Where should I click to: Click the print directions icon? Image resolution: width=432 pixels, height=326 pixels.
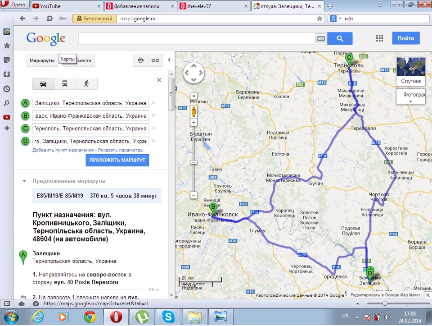coord(140,60)
